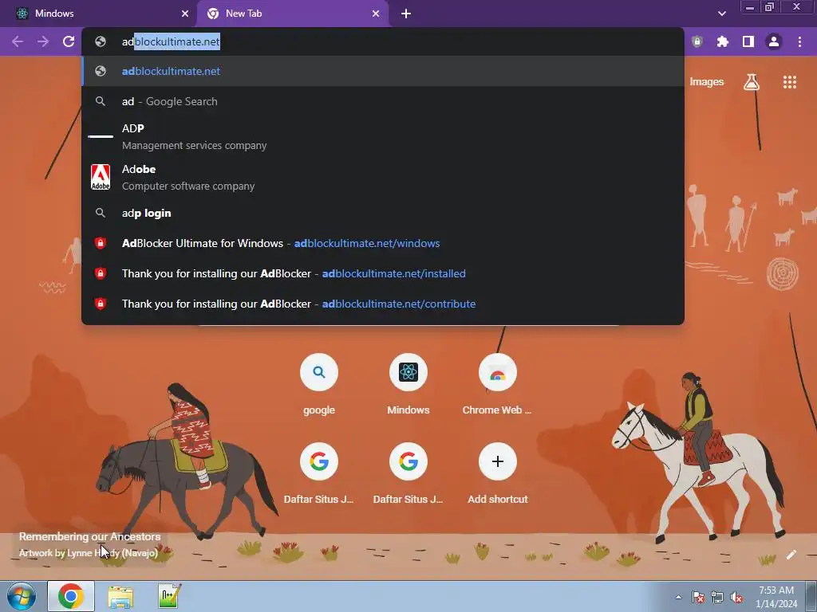Viewport: 817px width, 612px height.
Task: Switch to the New Tab tab
Action: coord(293,14)
